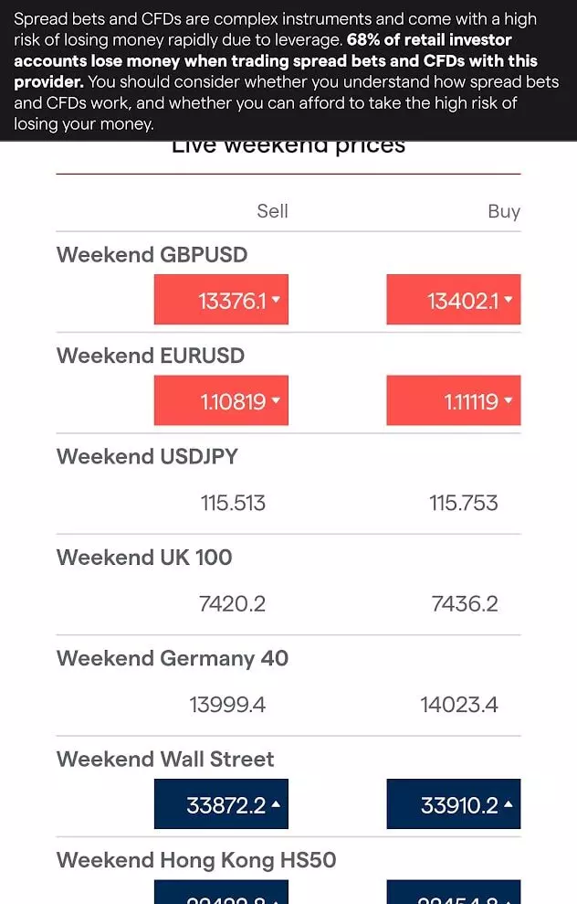
Task: Select the Weekend Wall Street buy price 33910.2
Action: [454, 803]
